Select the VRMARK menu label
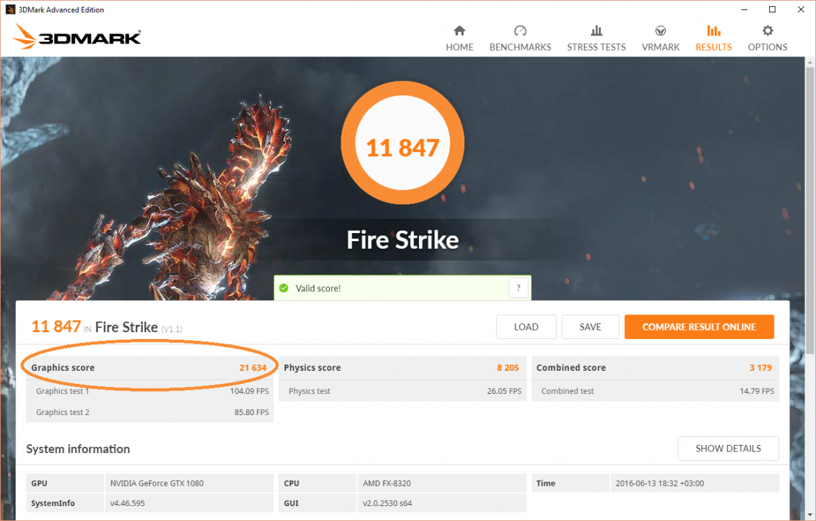816x521 pixels. [660, 47]
